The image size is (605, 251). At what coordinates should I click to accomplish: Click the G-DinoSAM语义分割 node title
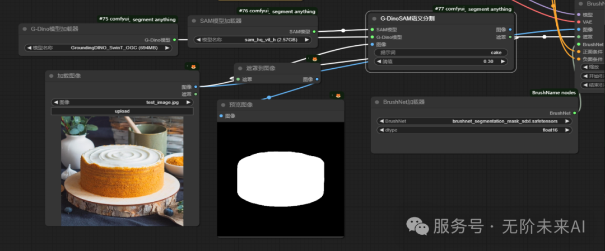click(408, 18)
